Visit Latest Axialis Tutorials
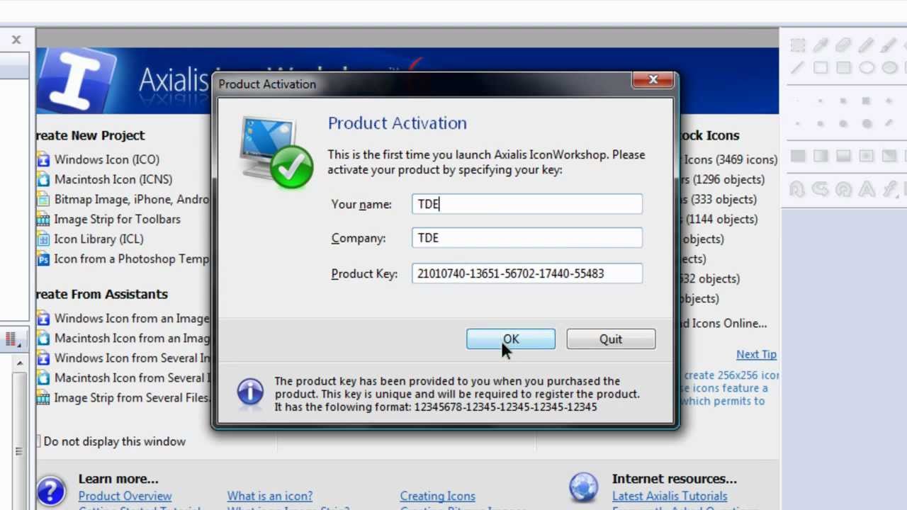The image size is (907, 510). coord(669,496)
